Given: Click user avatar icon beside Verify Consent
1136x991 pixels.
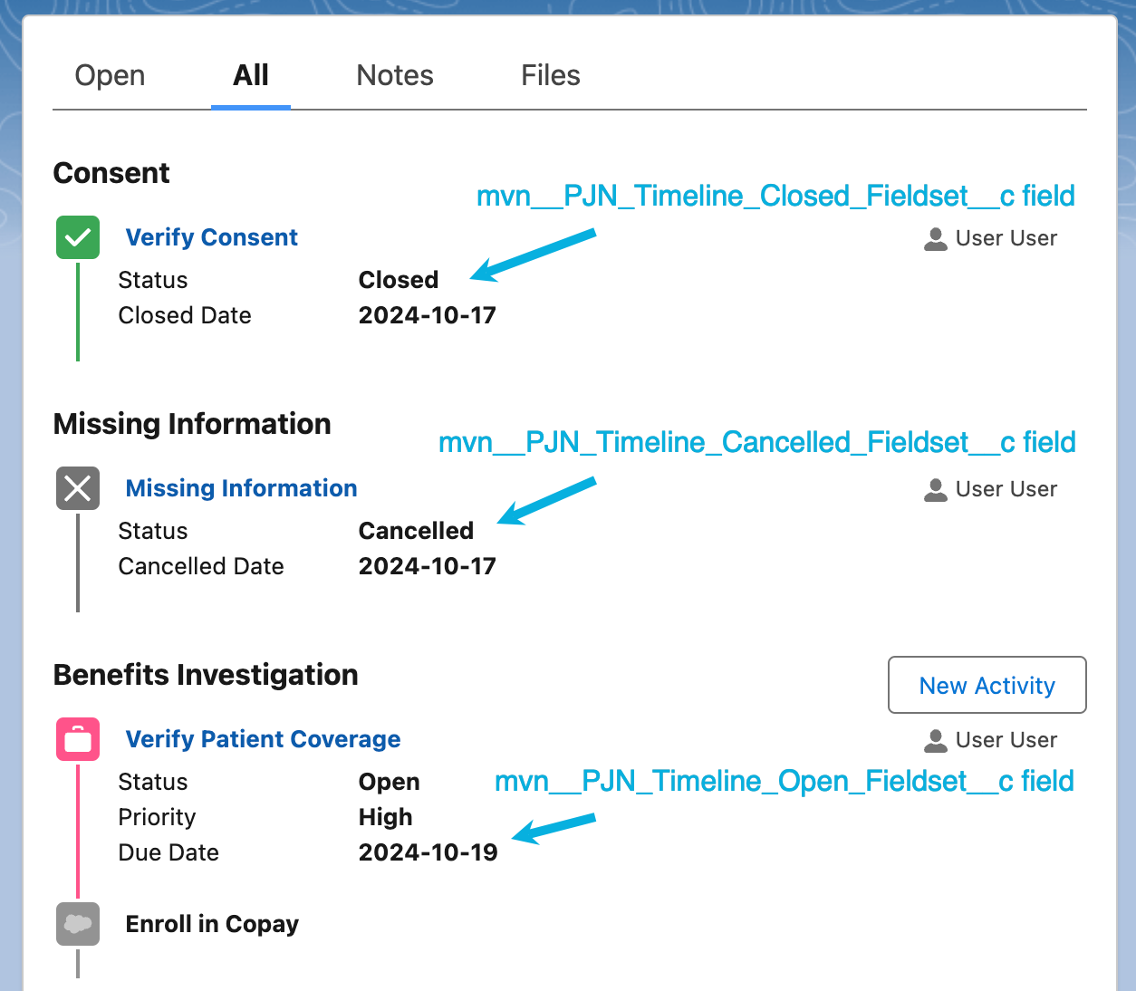Looking at the screenshot, I should [936, 239].
